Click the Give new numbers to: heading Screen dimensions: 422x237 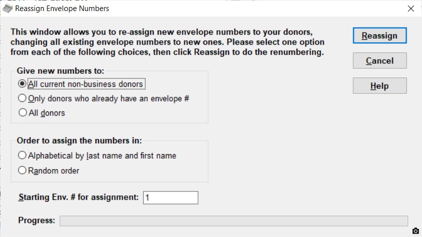point(60,71)
